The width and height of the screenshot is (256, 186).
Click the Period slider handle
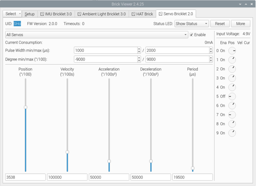click(x=193, y=168)
